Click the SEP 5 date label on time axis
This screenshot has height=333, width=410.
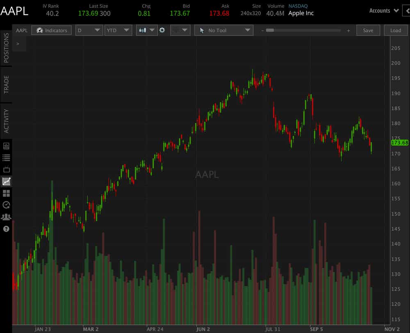(317, 329)
